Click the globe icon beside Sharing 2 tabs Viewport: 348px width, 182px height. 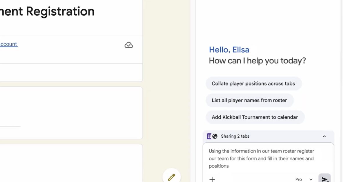pos(215,136)
